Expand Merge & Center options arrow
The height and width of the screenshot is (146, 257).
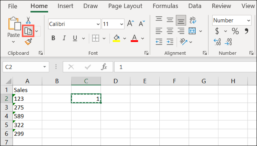(200, 31)
